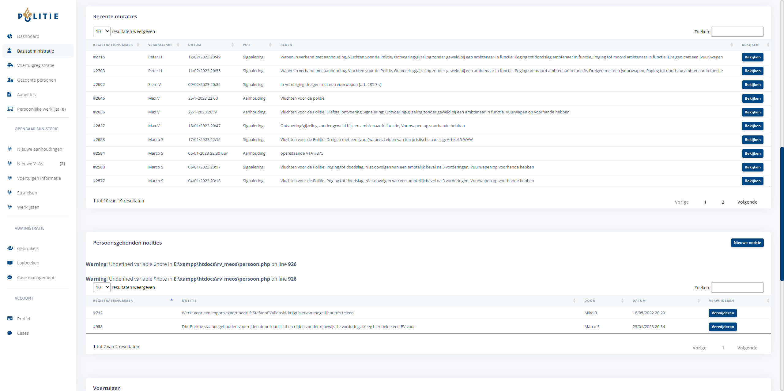The width and height of the screenshot is (784, 391).
Task: Click the Profiel ID card icon
Action: point(10,319)
